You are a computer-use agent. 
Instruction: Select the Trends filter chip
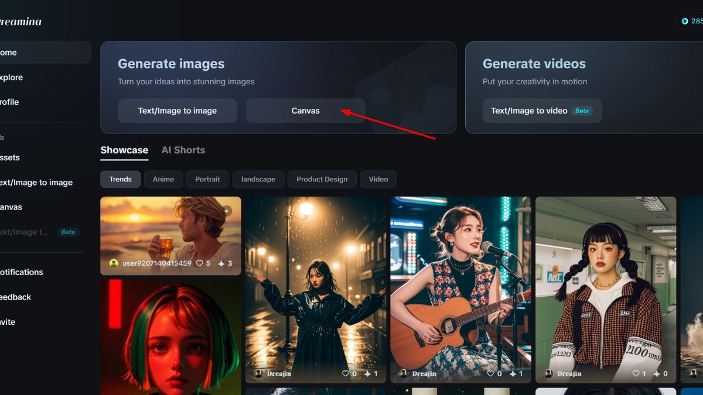(121, 179)
